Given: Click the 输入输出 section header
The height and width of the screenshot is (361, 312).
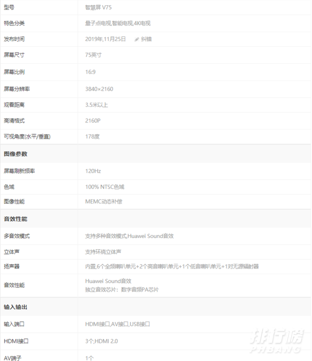Looking at the screenshot, I should [x=16, y=307].
